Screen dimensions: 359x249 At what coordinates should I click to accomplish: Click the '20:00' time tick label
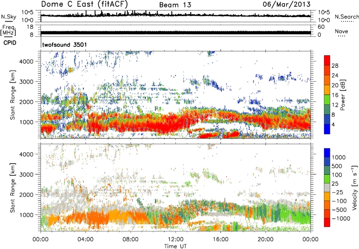pos(266,240)
